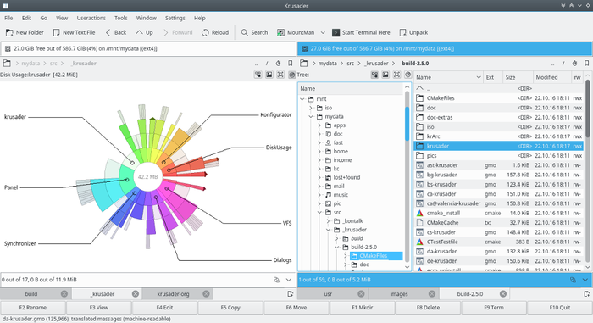Image resolution: width=593 pixels, height=323 pixels.
Task: Click the bookmark icon in right panel path bar
Action: (586, 64)
